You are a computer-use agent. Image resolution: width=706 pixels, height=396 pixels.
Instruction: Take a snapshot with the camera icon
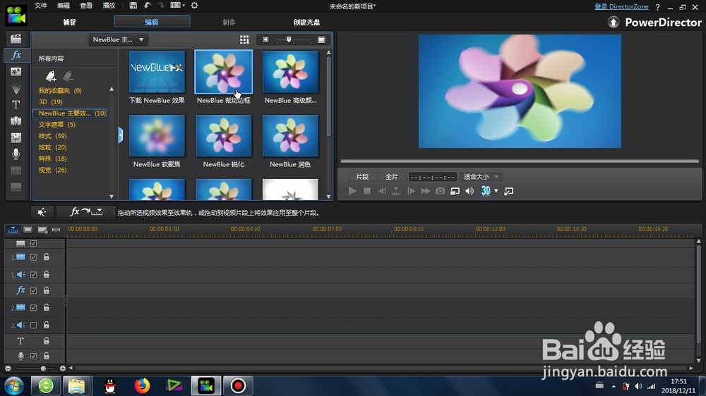(x=440, y=191)
